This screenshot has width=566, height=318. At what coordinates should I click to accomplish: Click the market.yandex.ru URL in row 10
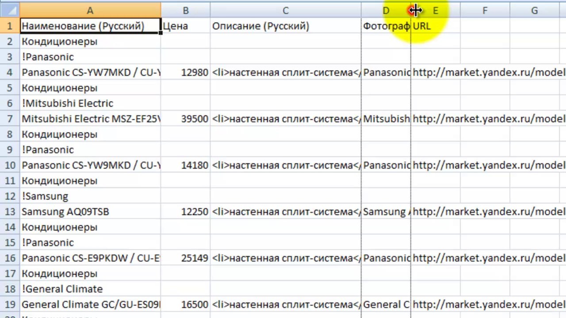coord(489,165)
